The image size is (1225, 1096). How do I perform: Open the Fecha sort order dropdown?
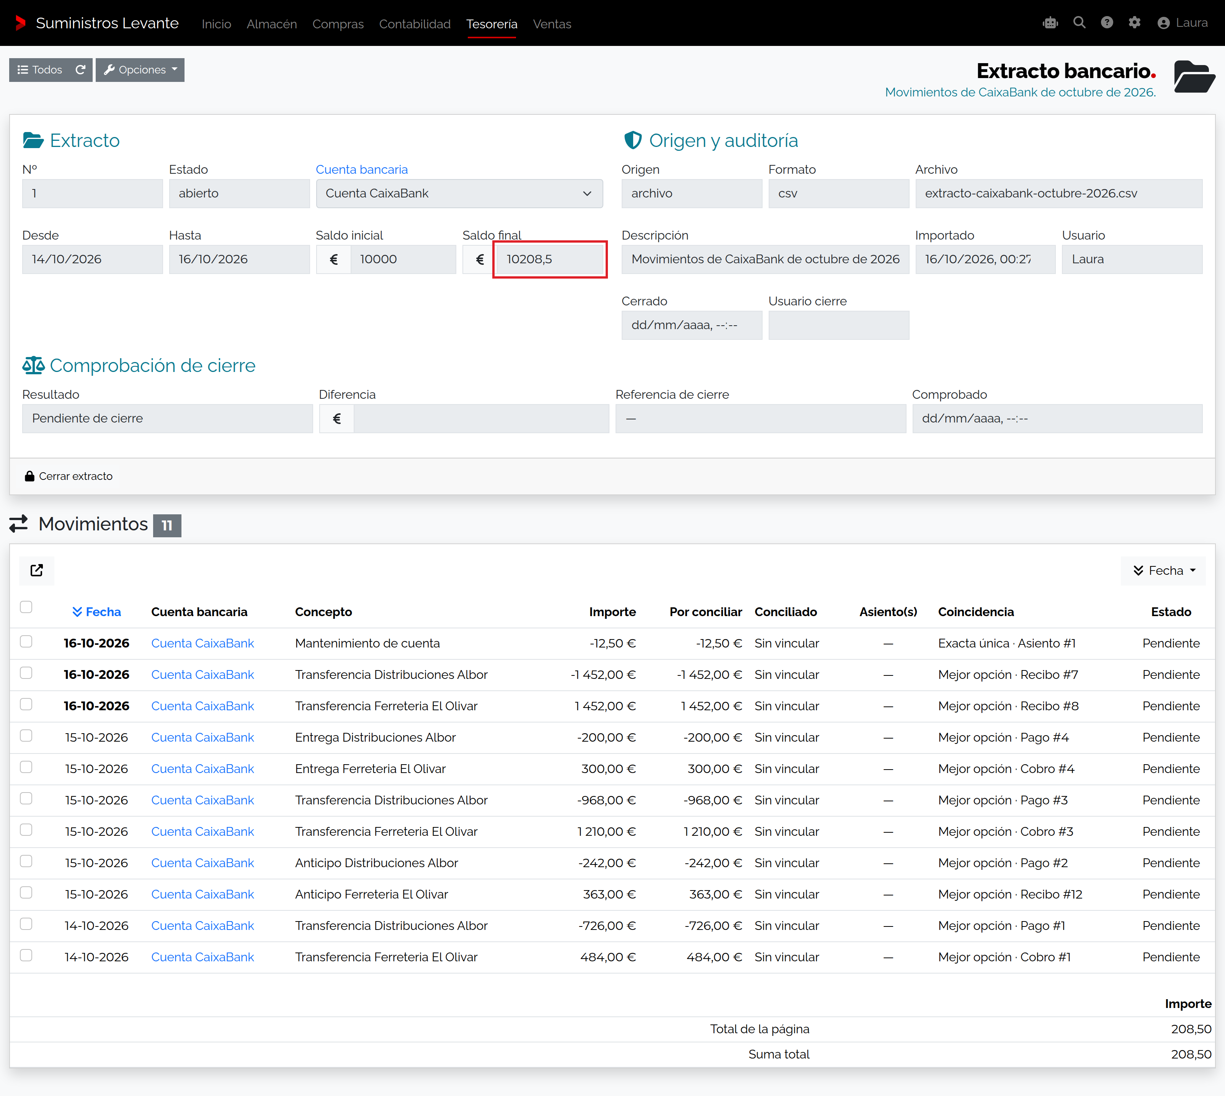pos(1164,571)
